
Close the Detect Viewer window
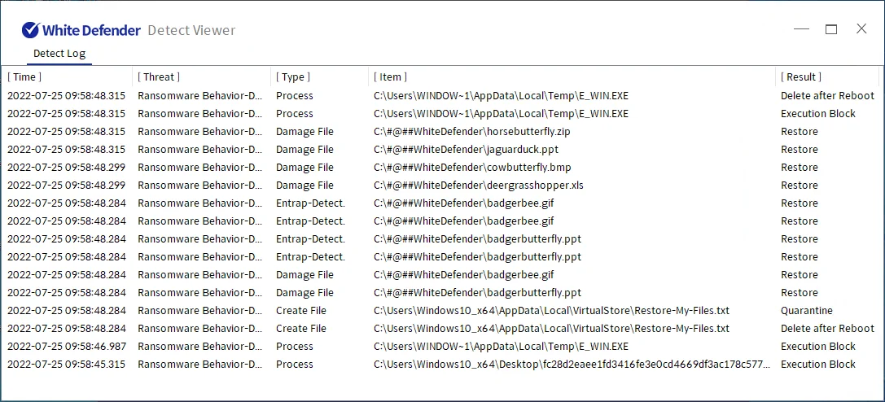point(861,29)
